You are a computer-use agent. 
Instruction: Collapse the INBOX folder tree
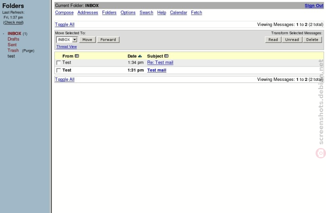(3, 34)
